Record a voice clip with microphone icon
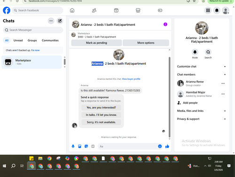Viewport: 235px width, 177px height. pyautogui.click(x=73, y=146)
